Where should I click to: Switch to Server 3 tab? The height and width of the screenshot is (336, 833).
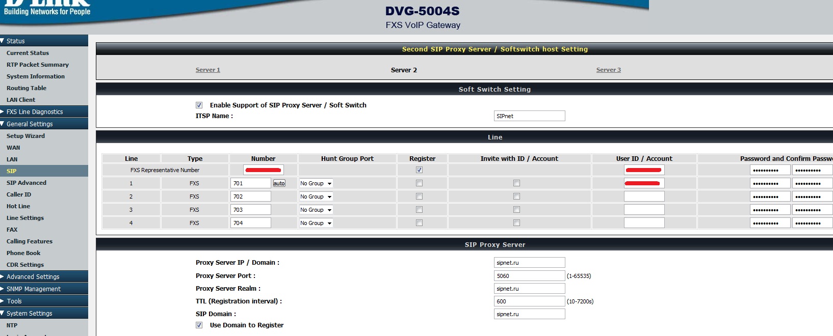pyautogui.click(x=608, y=70)
